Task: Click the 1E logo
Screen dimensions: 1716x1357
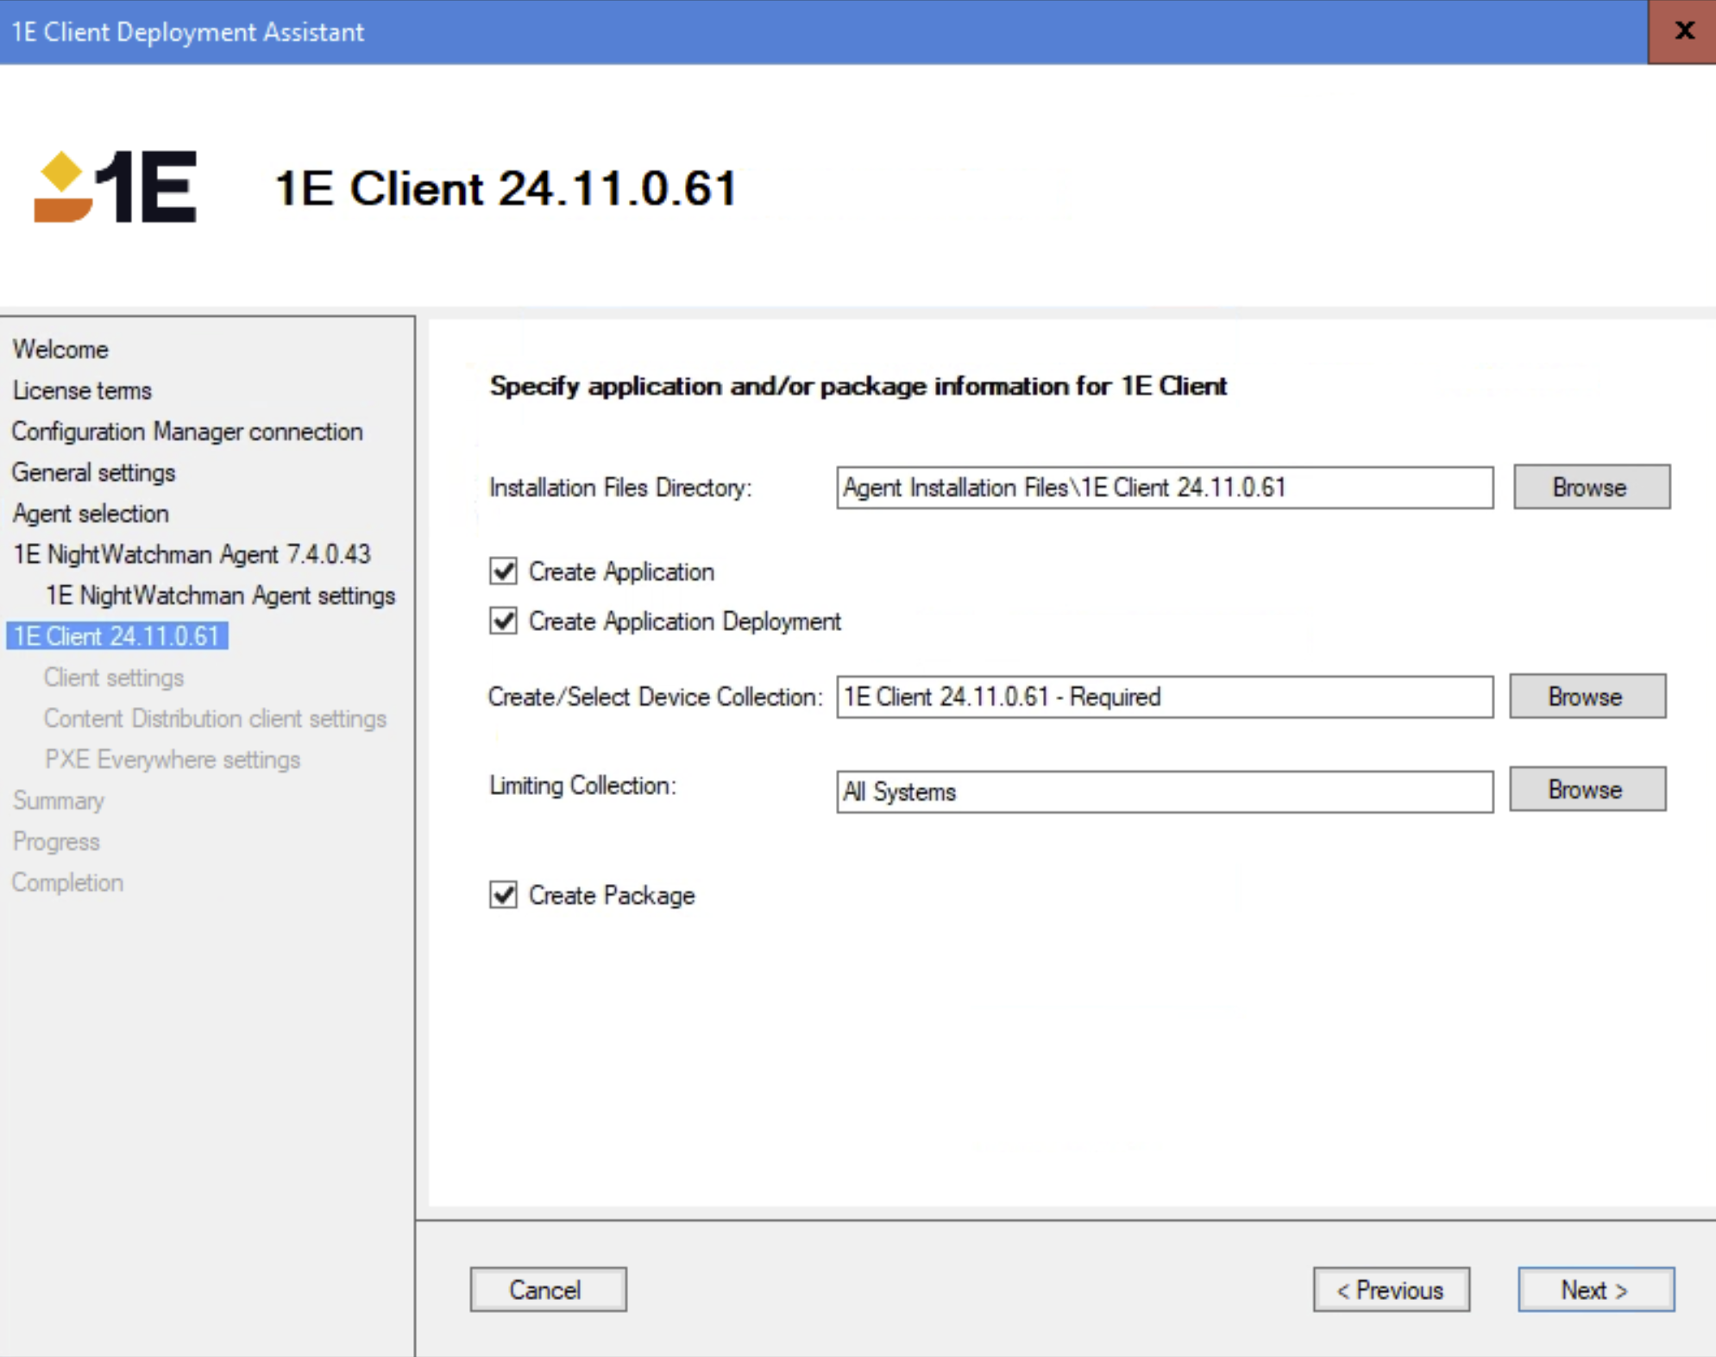Action: point(116,186)
